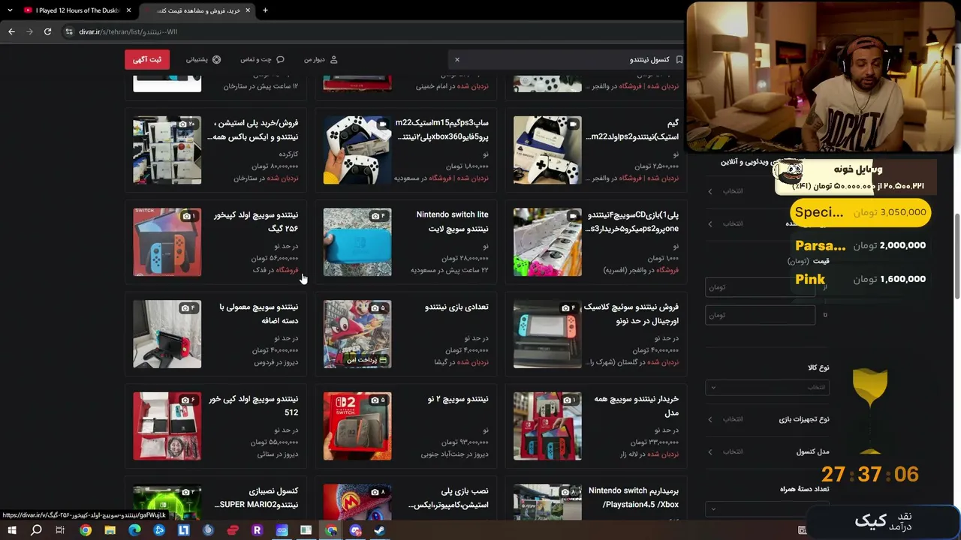Open Windows taskbar search
961x540 pixels.
(x=36, y=530)
